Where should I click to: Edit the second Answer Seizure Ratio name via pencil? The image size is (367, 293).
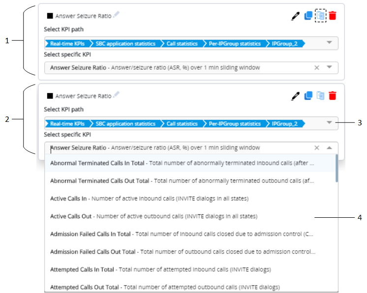click(116, 95)
